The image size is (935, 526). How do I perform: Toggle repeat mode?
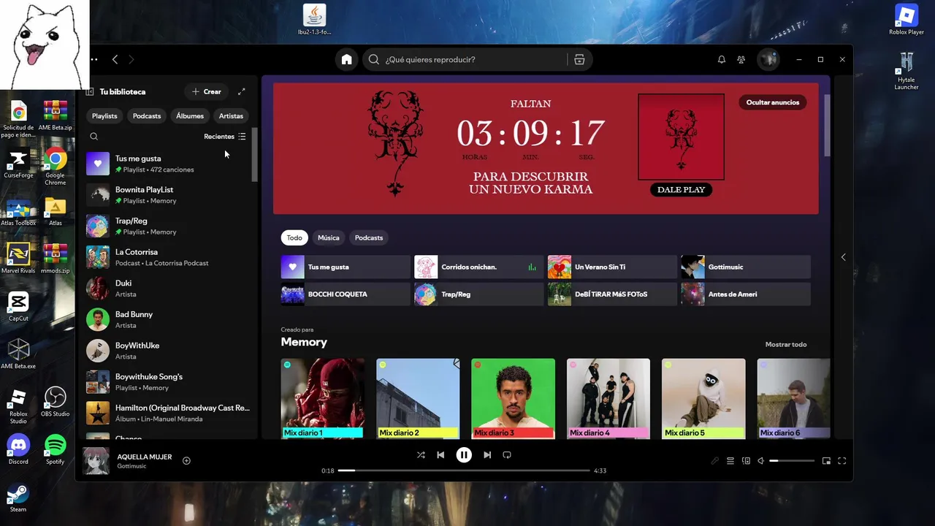[x=507, y=455]
